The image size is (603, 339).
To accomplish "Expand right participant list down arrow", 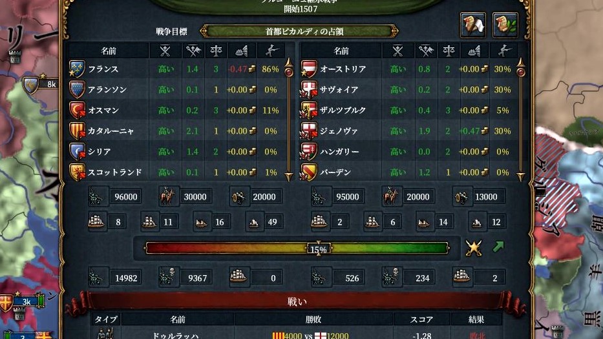I will (521, 177).
